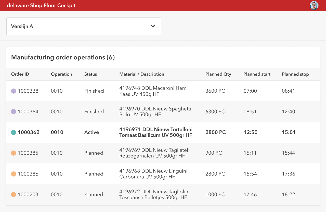Select active order 1000362 row
Screen dimensions: 326x212
(x=163, y=132)
